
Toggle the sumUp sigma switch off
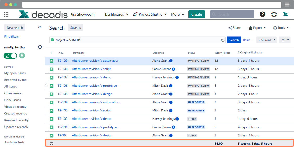[x=10, y=55]
